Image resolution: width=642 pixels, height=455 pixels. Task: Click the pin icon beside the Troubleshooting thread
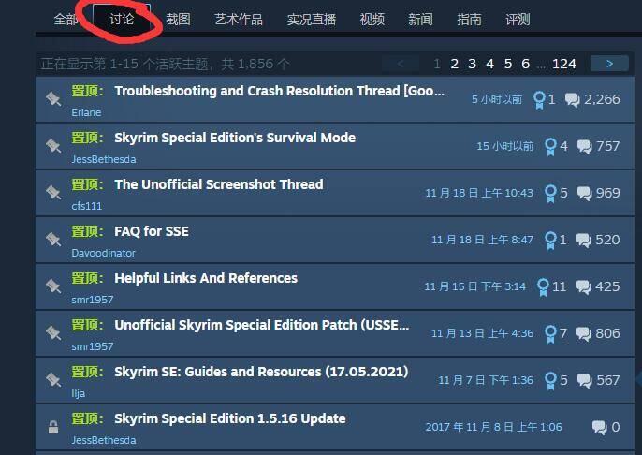53,99
